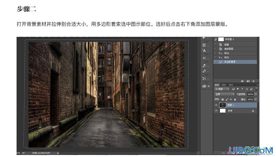Filter layers by pixel layers icon

pyautogui.click(x=233, y=89)
